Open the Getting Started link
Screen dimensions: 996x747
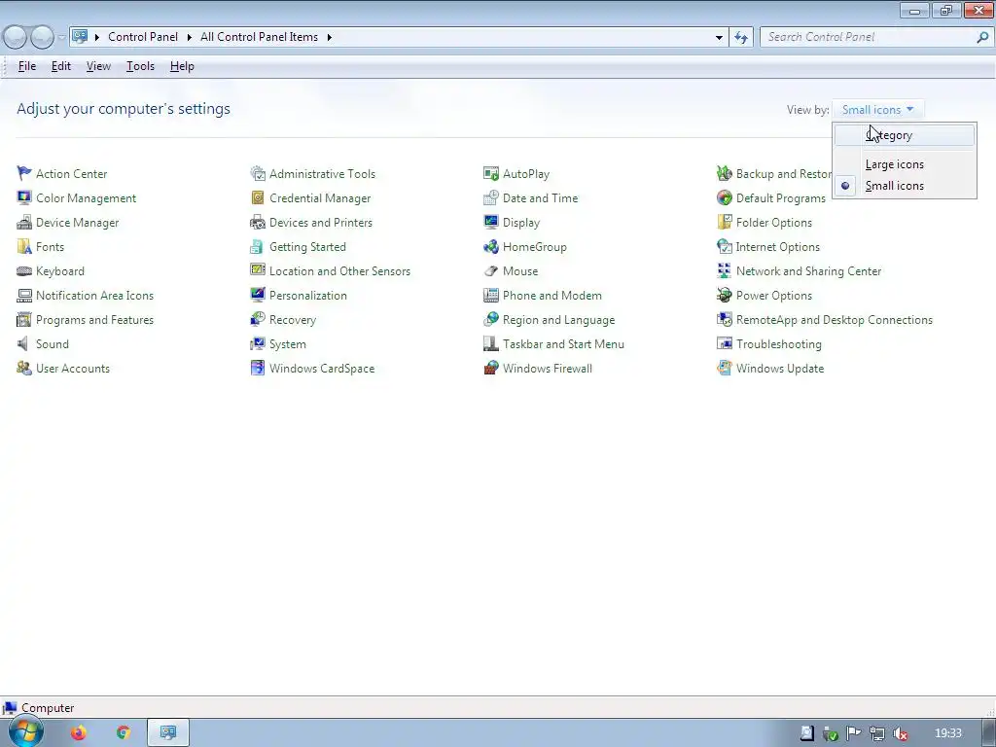[x=307, y=246]
